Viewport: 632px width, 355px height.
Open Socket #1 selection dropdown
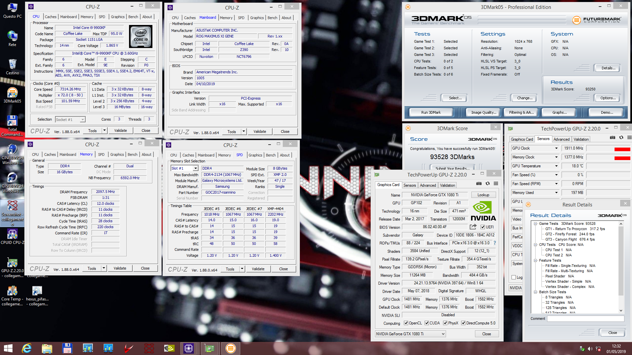(x=70, y=120)
